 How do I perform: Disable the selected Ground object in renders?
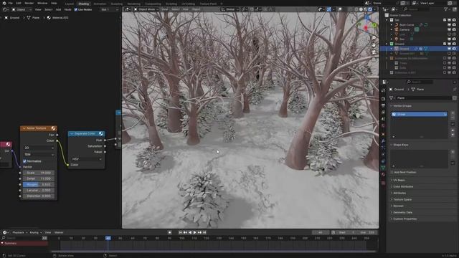454,49
